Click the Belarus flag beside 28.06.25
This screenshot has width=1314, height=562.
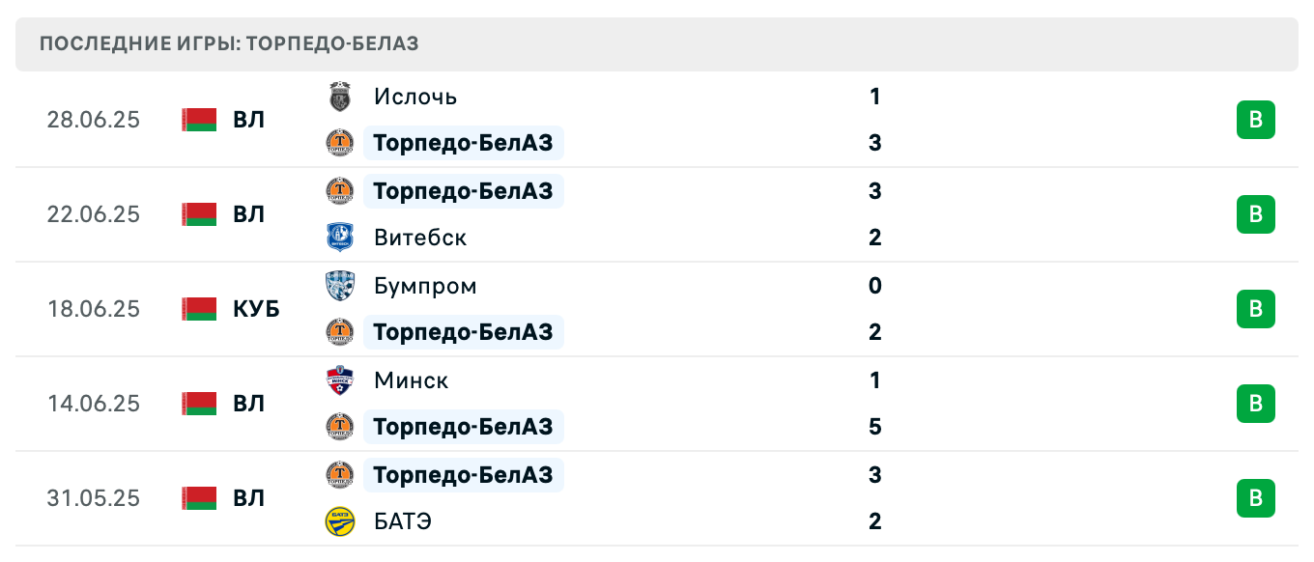tap(197, 120)
